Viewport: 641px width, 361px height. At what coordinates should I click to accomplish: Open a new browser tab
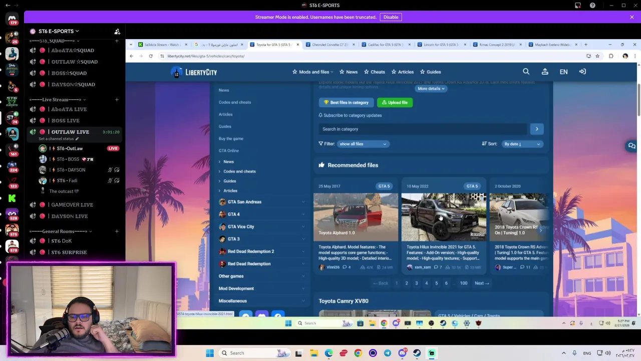pyautogui.click(x=585, y=45)
